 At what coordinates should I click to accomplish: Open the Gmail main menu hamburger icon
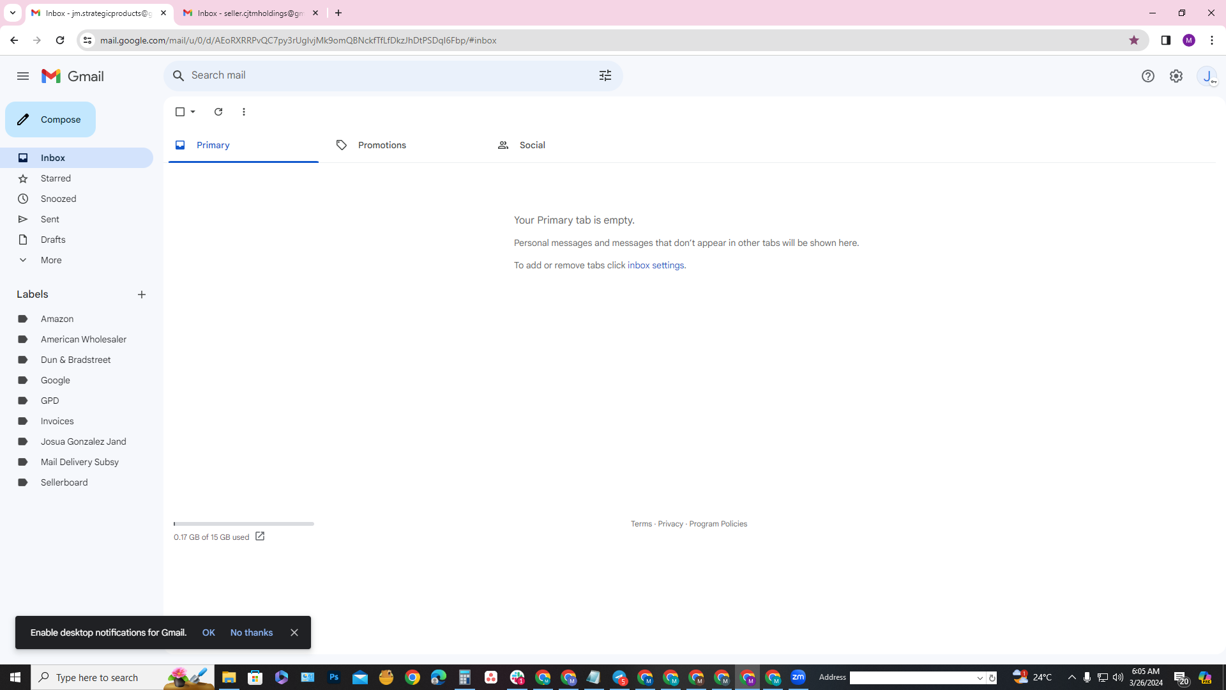click(23, 76)
